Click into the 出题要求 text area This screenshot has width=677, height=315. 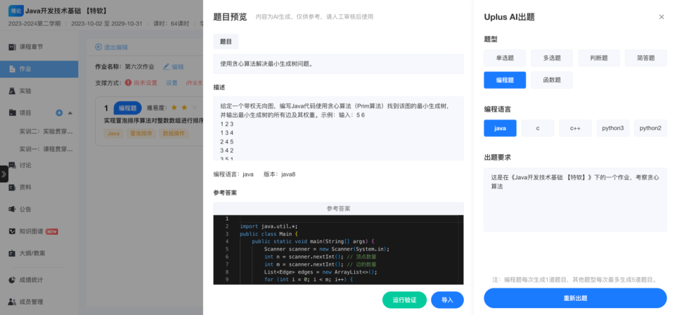[x=575, y=199]
